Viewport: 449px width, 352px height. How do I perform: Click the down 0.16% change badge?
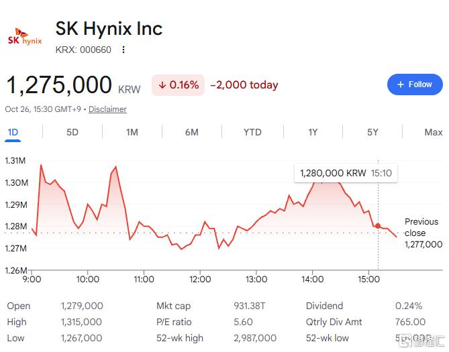pos(178,85)
